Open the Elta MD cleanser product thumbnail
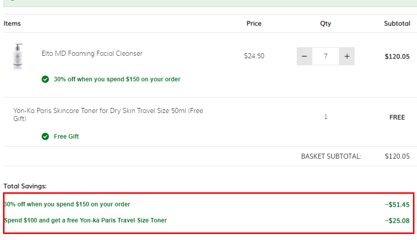 pos(18,57)
